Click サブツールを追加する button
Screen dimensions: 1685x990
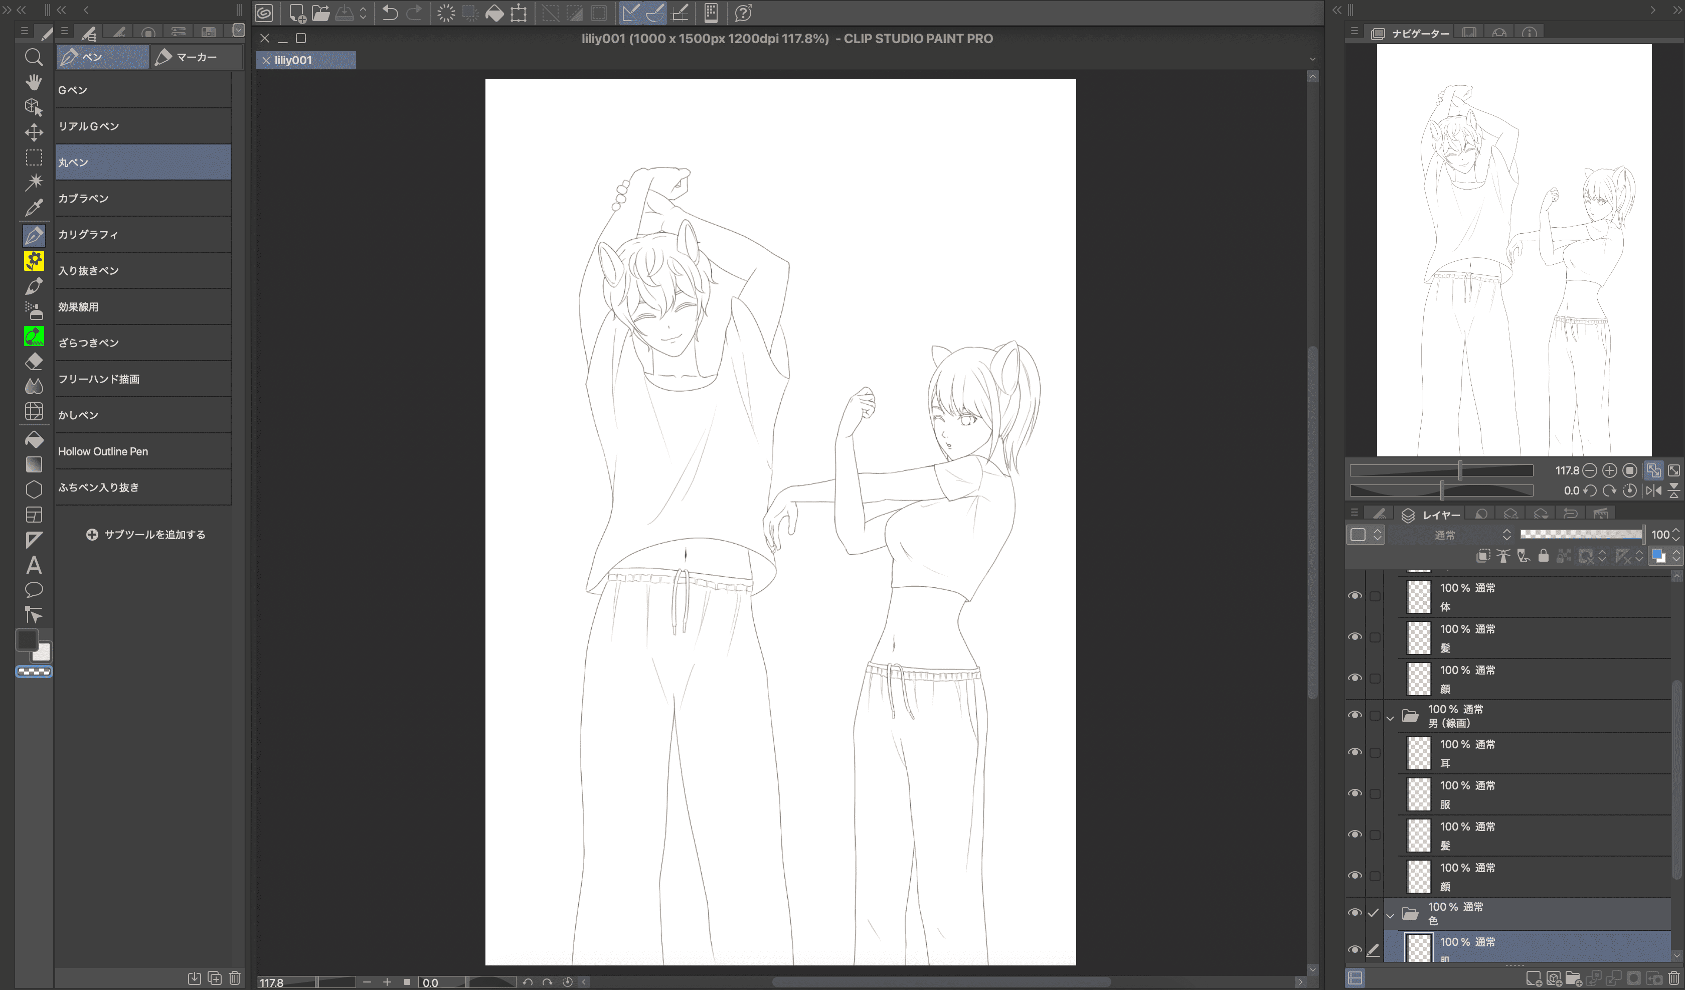(x=146, y=535)
